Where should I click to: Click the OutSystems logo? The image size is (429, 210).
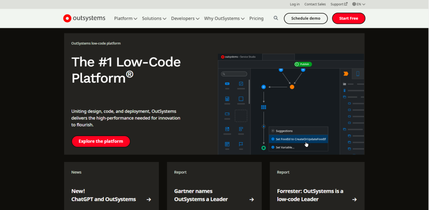tap(84, 18)
